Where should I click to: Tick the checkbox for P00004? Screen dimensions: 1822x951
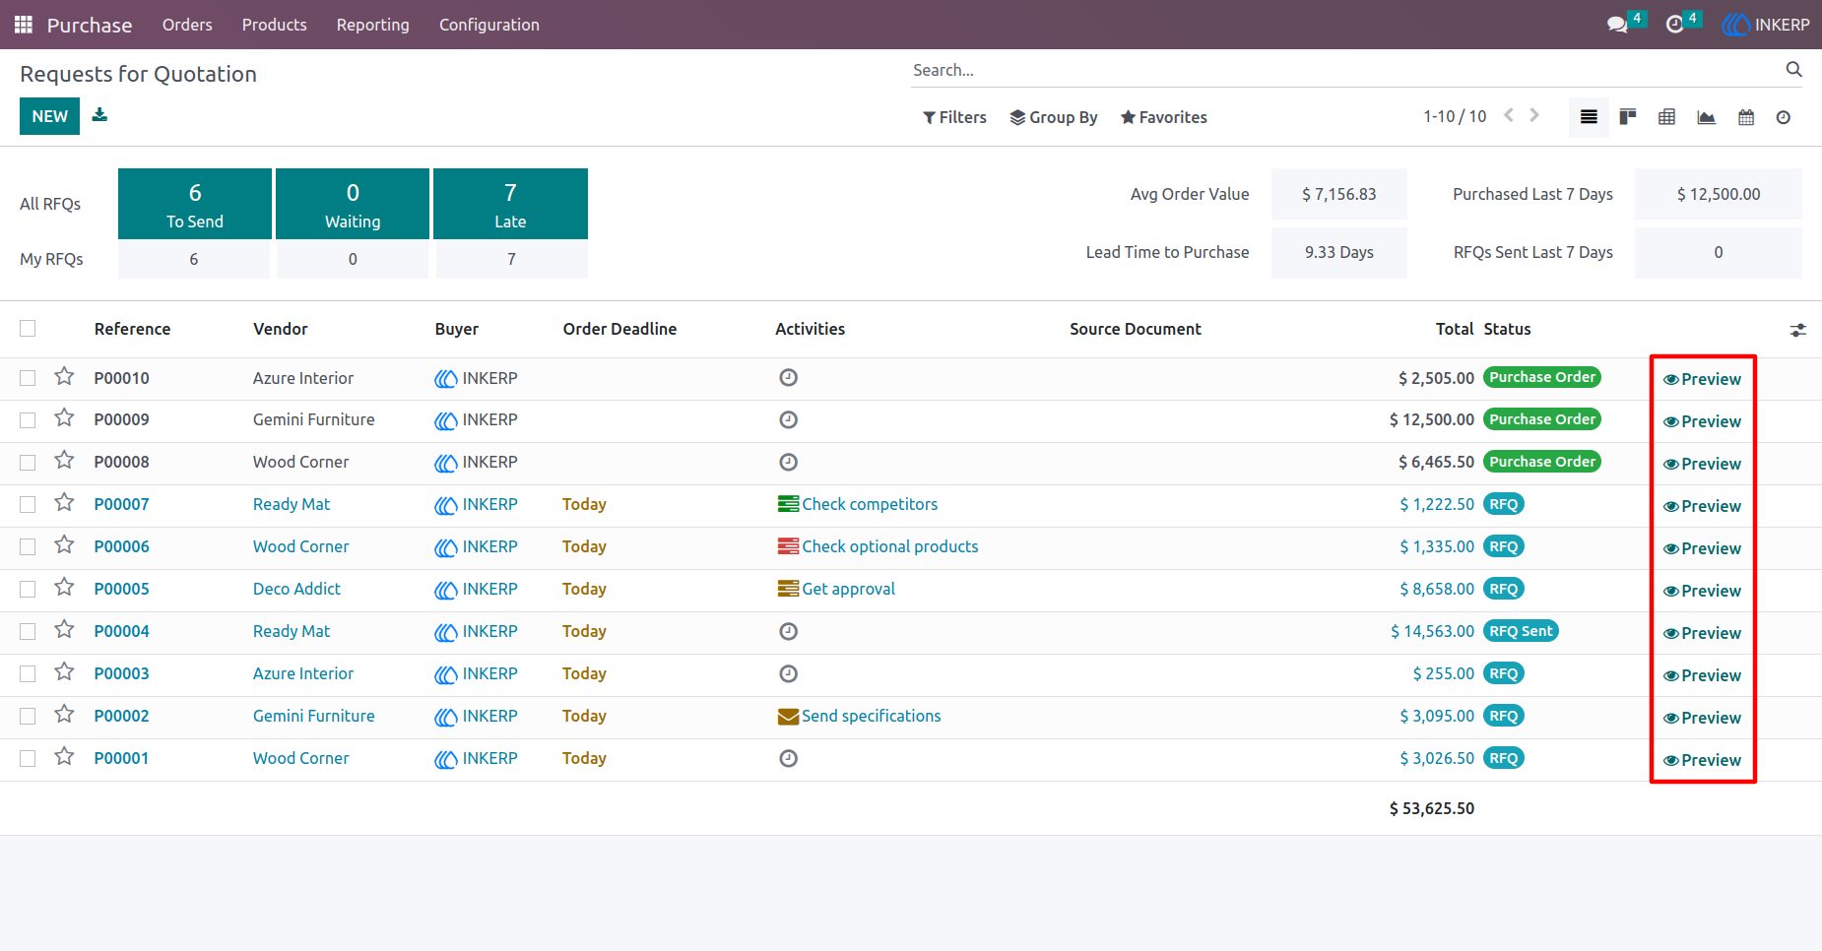point(28,631)
